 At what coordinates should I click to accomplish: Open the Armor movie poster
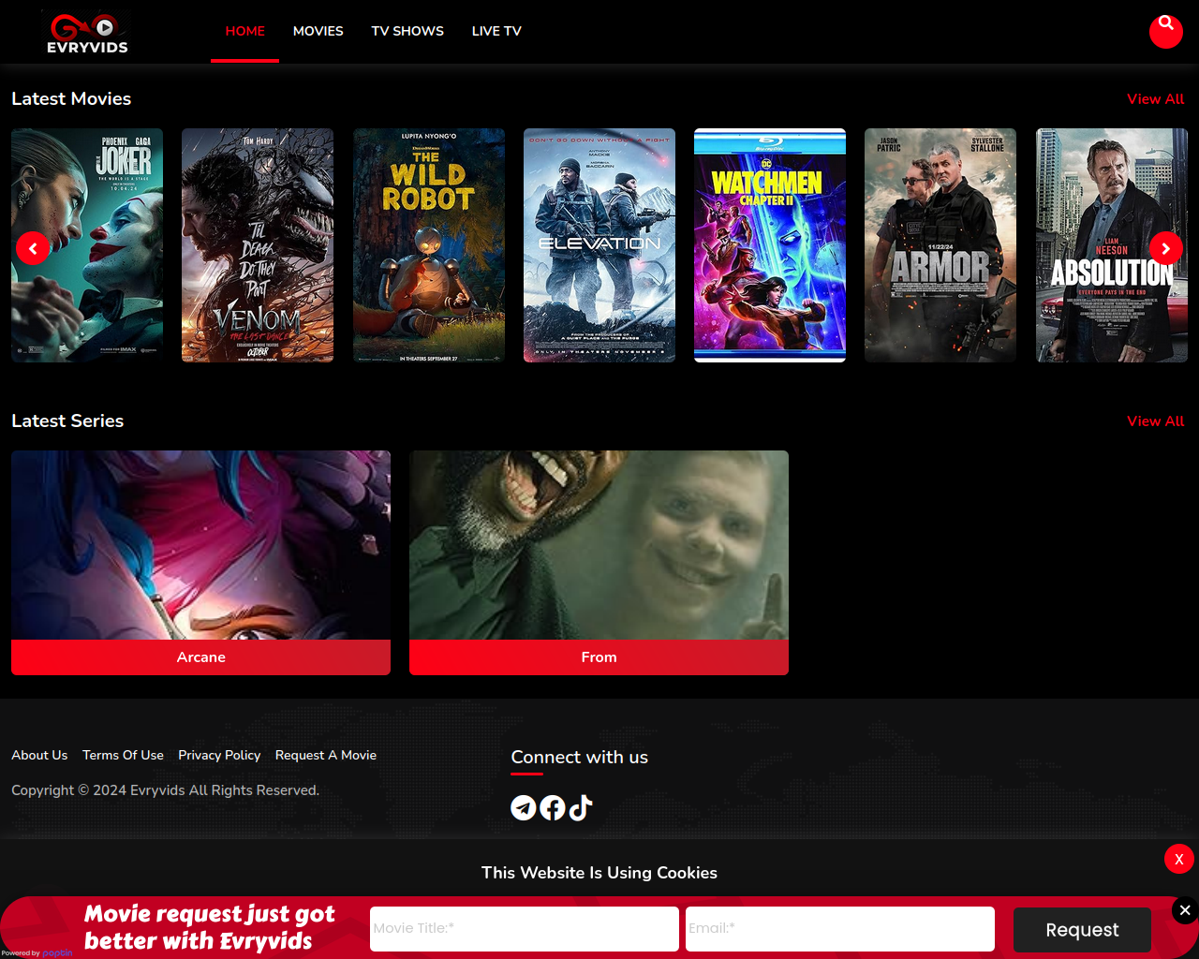[940, 245]
